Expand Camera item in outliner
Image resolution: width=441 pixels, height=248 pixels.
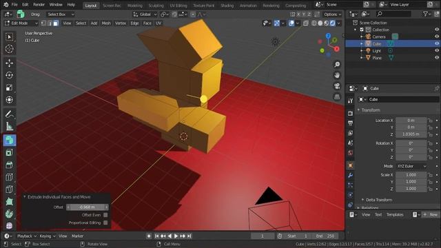coord(362,37)
